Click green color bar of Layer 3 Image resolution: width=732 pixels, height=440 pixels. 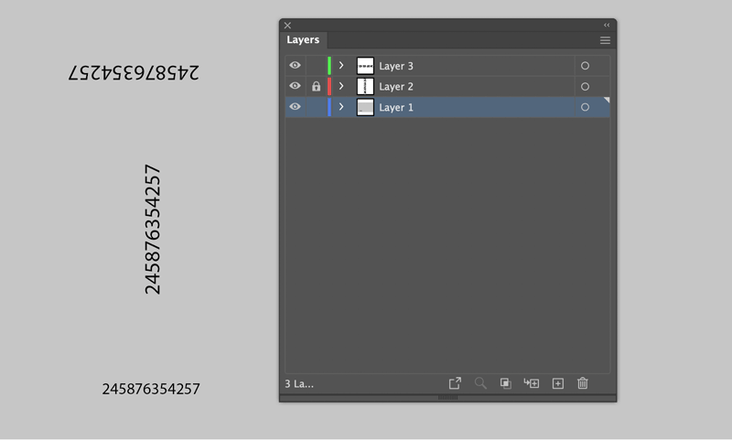(x=329, y=66)
